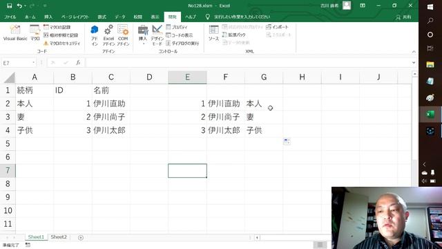Start マクロの記録 (Record Macro)

pos(57,27)
